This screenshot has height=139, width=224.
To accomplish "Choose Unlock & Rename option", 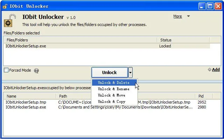I will [x=113, y=89].
